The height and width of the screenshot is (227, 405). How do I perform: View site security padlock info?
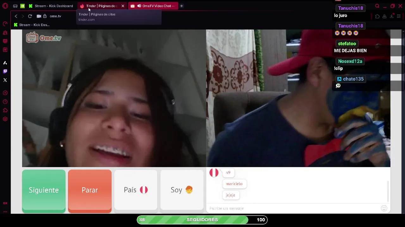pyautogui.click(x=45, y=16)
